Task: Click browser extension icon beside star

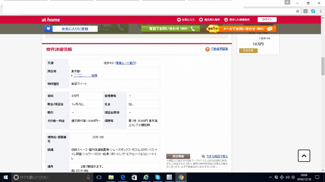Action: 306,11
